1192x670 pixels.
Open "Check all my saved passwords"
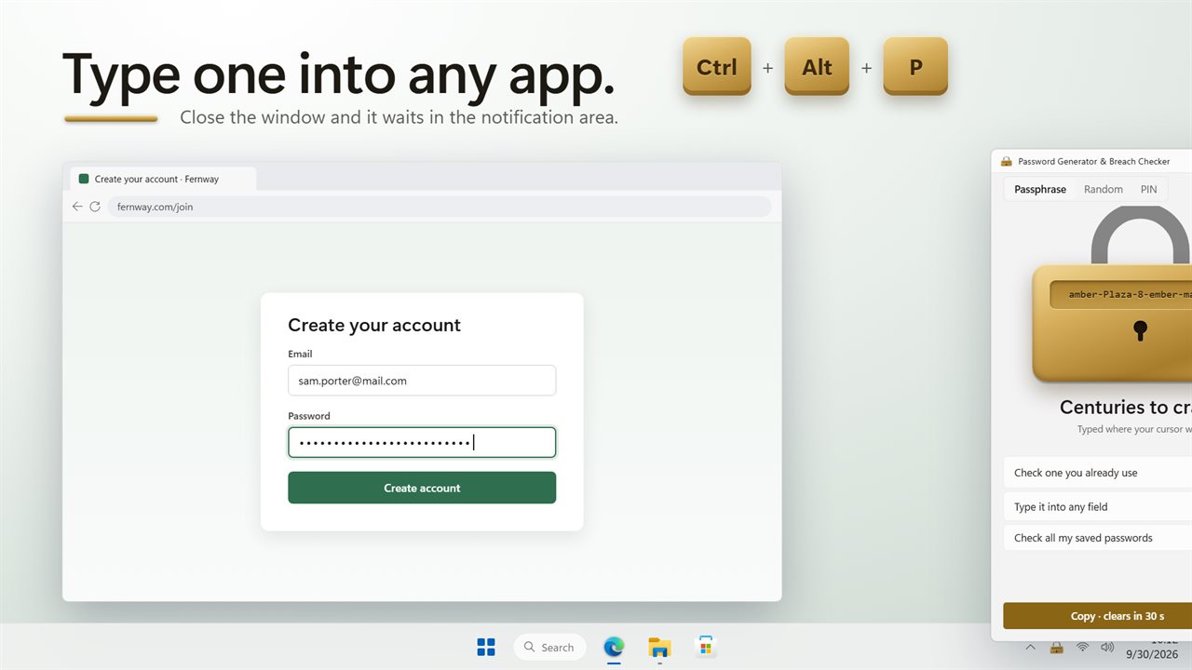click(1097, 538)
